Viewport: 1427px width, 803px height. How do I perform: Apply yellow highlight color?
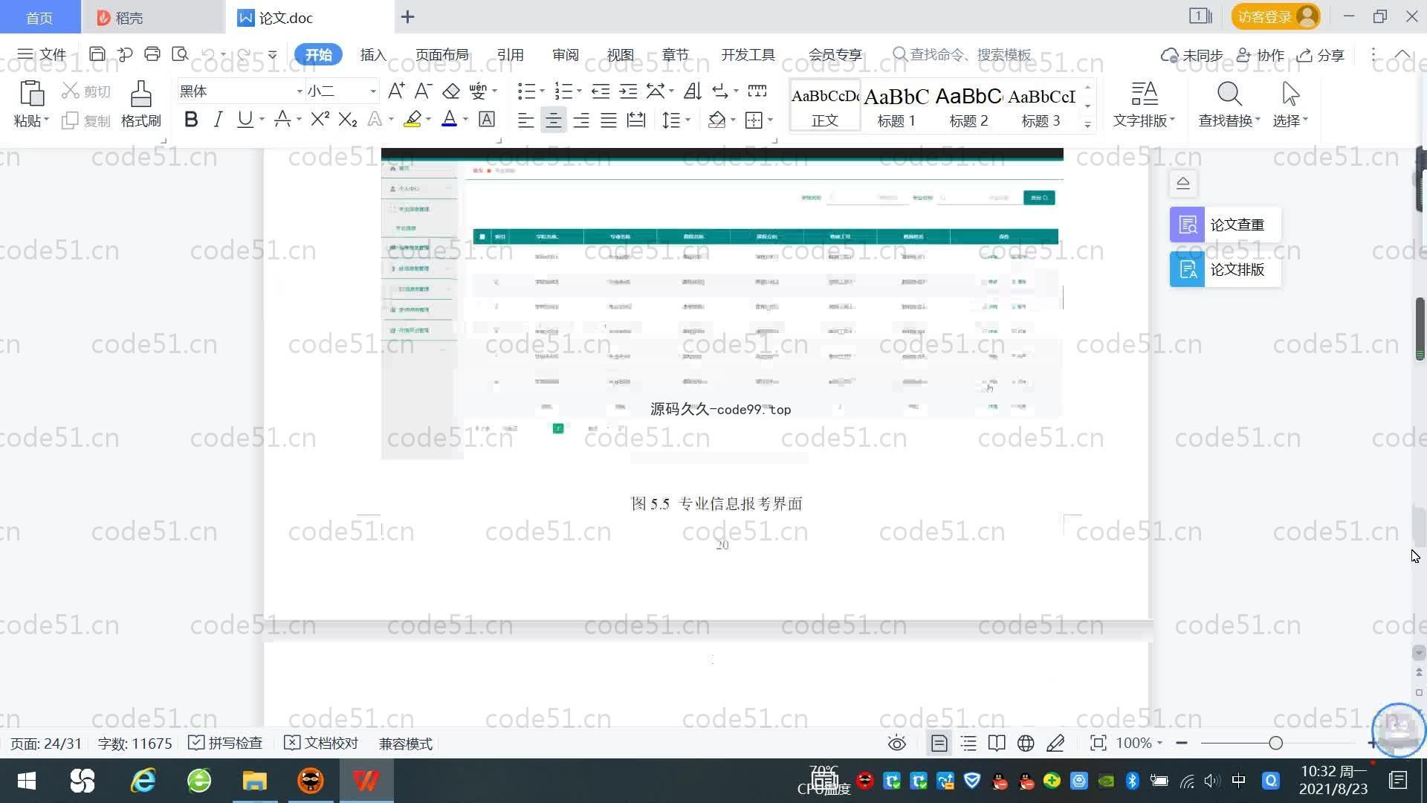412,120
